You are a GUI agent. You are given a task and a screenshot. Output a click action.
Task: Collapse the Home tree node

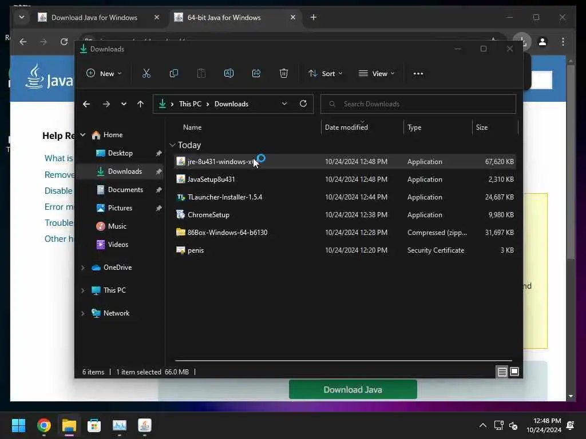point(83,135)
